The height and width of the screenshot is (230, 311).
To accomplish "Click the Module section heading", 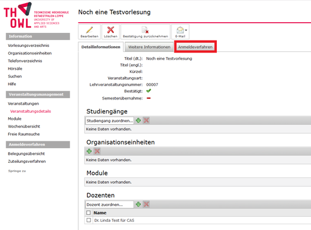I will coord(97,173).
